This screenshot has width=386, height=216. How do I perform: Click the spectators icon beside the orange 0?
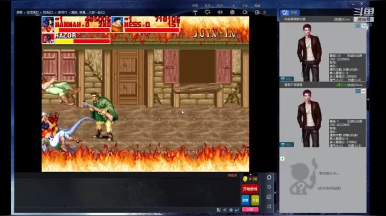tap(257, 12)
